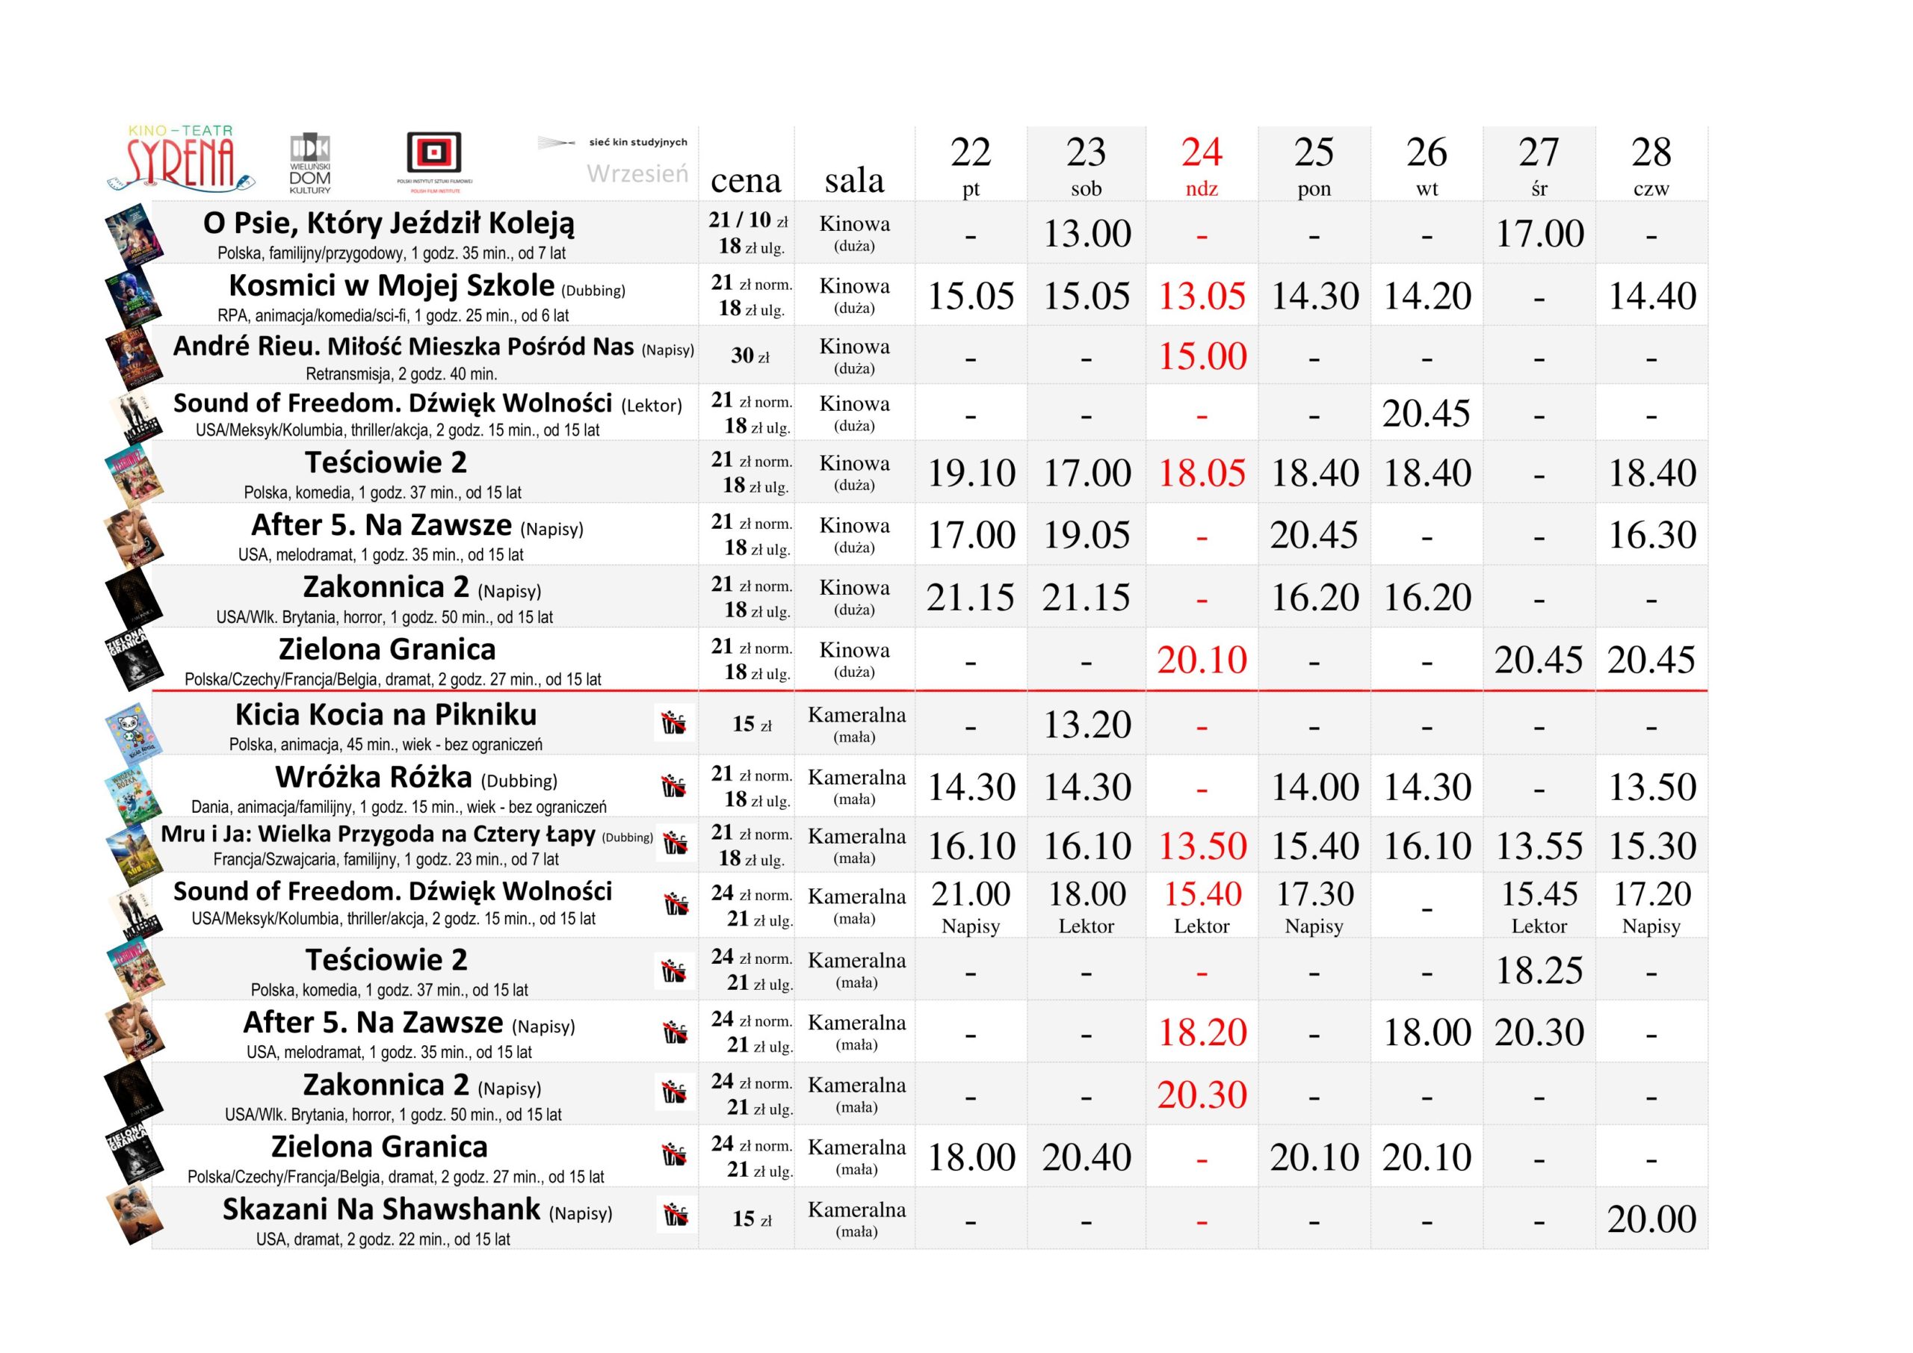Open the Kicia Kocia na Pikniku poster
This screenshot has height=1353, width=1913.
click(133, 734)
